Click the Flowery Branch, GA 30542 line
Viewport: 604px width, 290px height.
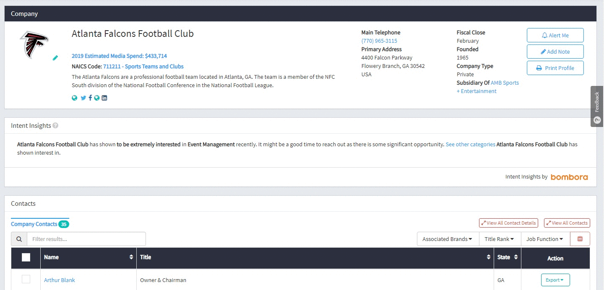(x=393, y=66)
